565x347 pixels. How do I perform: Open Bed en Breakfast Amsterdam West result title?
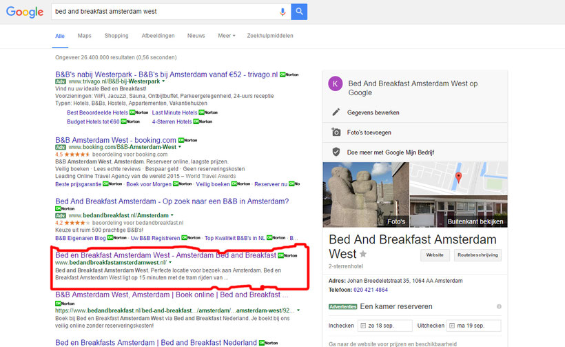pyautogui.click(x=166, y=255)
